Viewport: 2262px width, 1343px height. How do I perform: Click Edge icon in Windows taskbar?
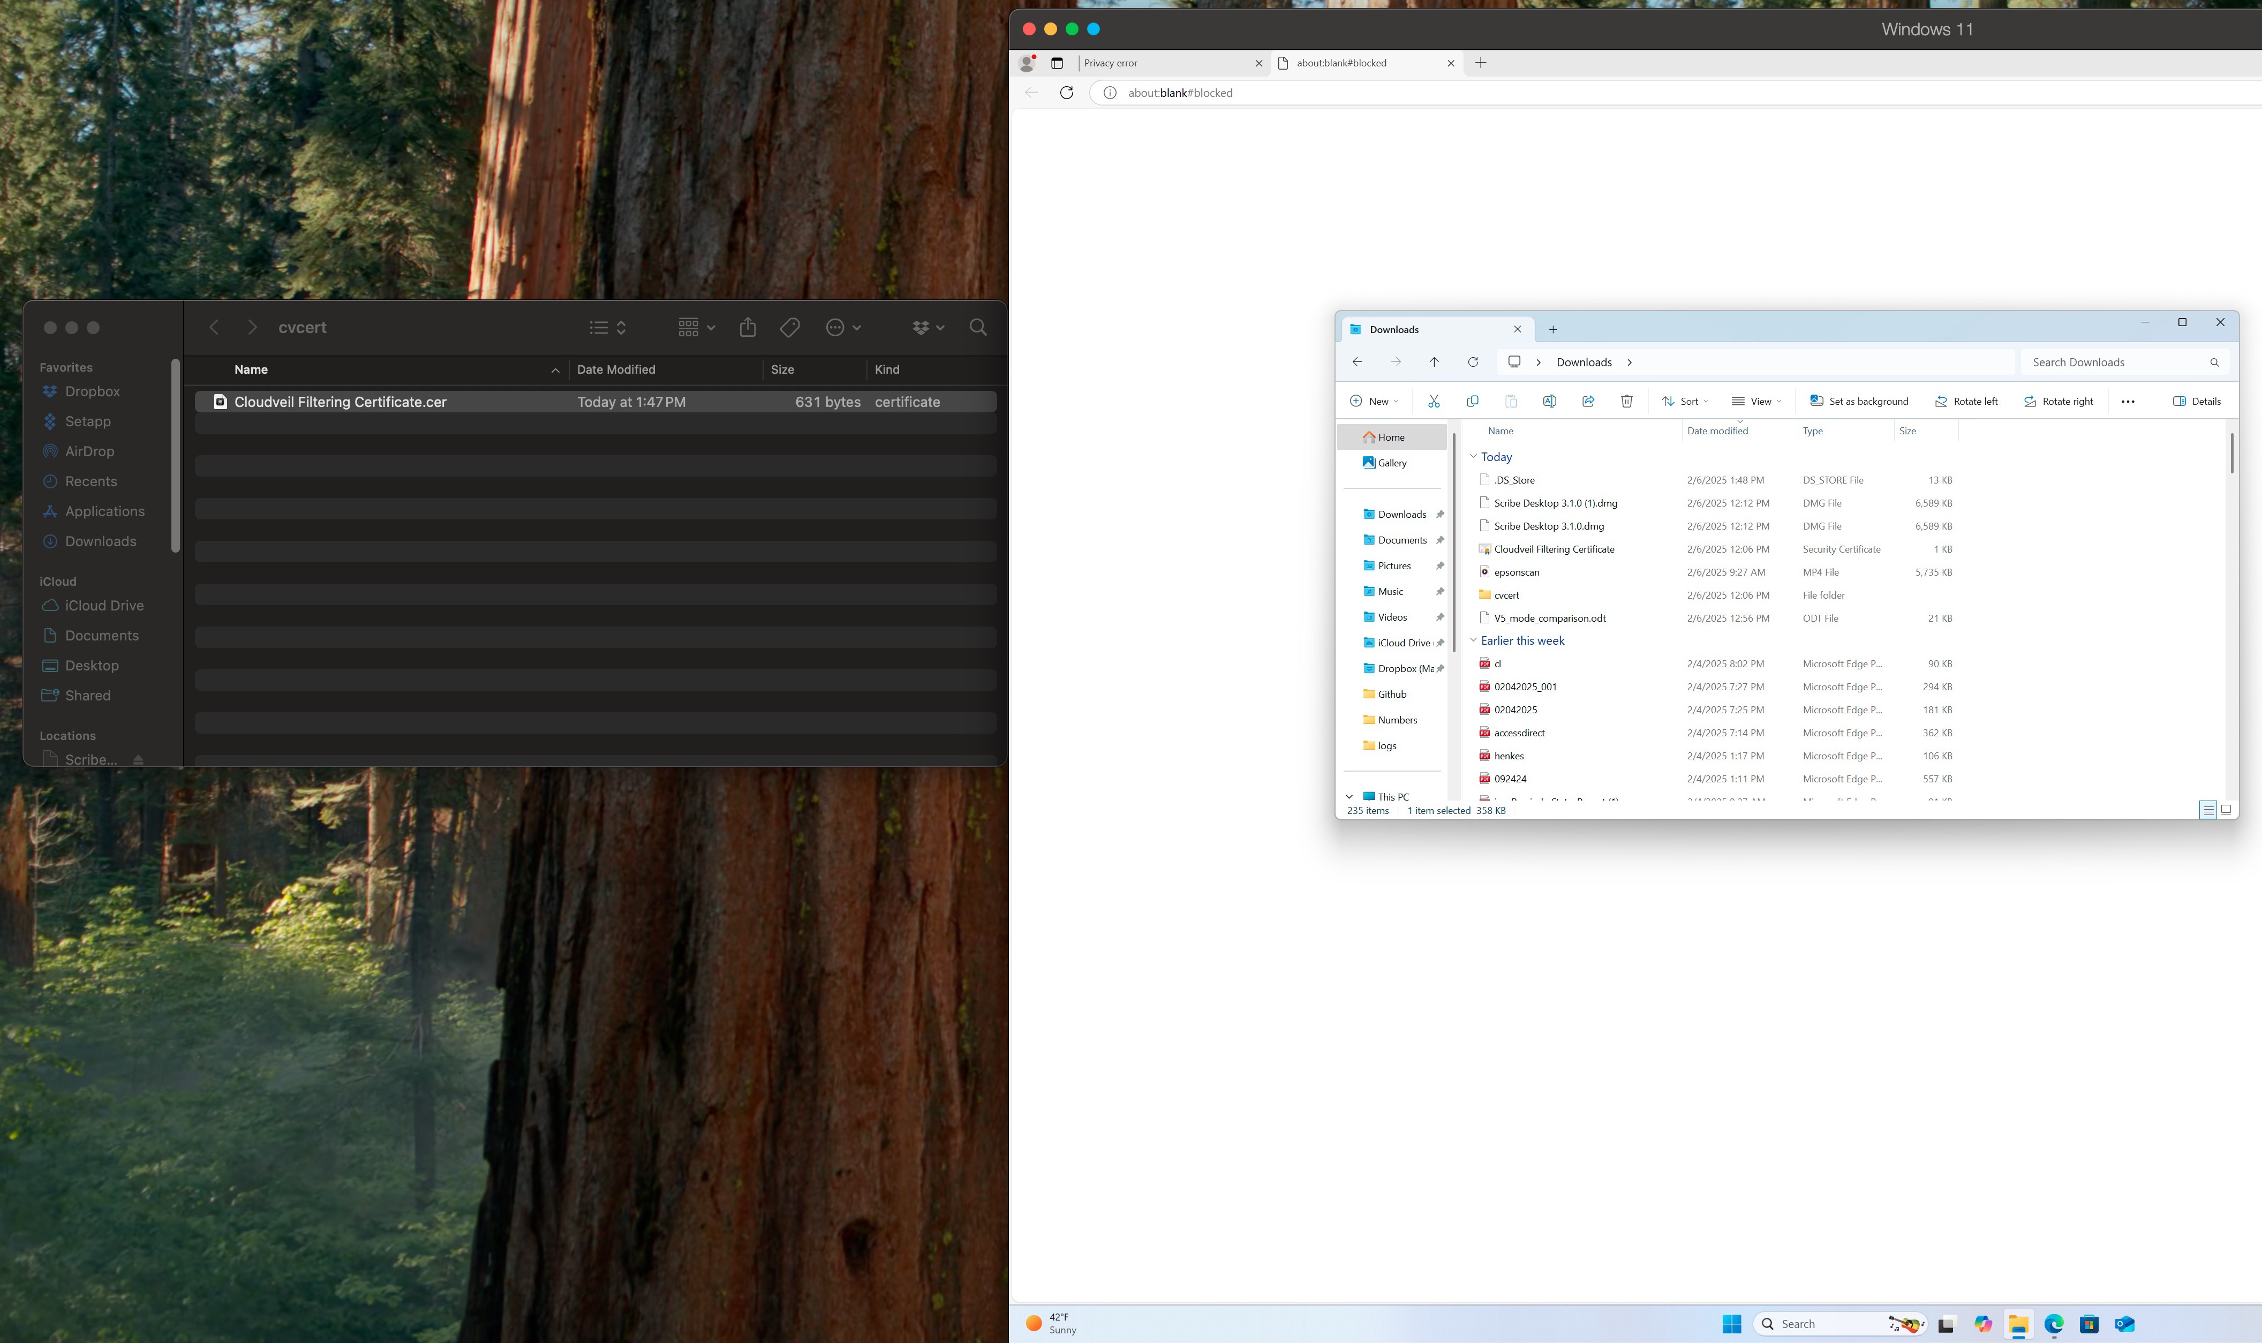click(2054, 1324)
